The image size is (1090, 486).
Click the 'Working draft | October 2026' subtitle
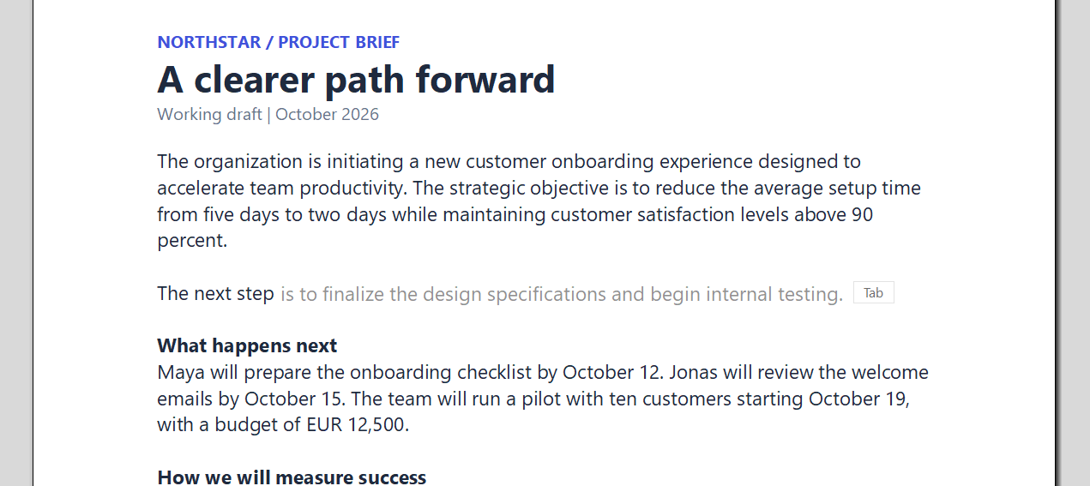[x=268, y=114]
